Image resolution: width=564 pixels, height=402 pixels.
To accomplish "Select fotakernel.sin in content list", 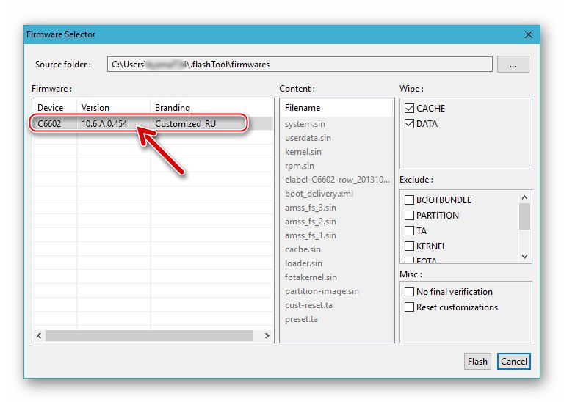I will click(x=311, y=277).
